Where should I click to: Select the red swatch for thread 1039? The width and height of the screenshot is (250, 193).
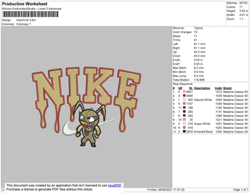click(x=184, y=96)
